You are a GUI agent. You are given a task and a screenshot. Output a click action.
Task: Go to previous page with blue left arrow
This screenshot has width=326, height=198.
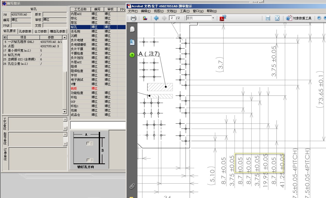point(156,18)
